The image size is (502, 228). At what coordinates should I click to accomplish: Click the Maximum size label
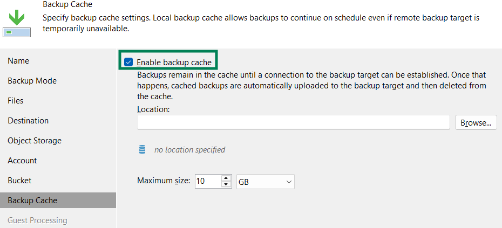point(164,181)
